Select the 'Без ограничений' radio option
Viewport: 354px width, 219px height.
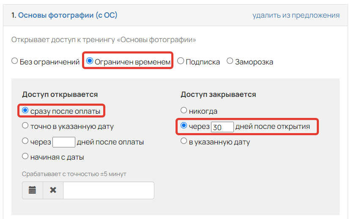pos(15,61)
